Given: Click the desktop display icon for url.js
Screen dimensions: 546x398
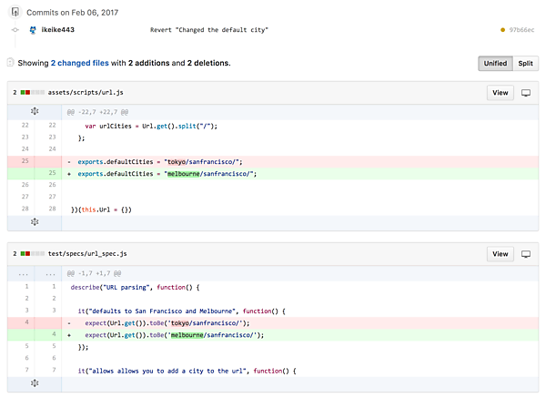Looking at the screenshot, I should coord(525,93).
